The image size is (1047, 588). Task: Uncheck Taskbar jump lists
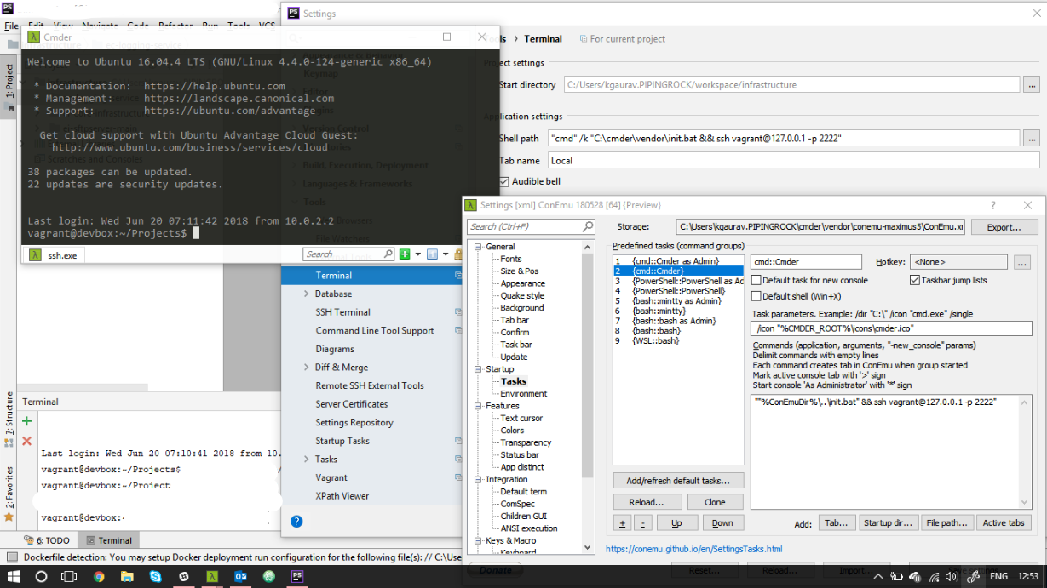coord(916,282)
